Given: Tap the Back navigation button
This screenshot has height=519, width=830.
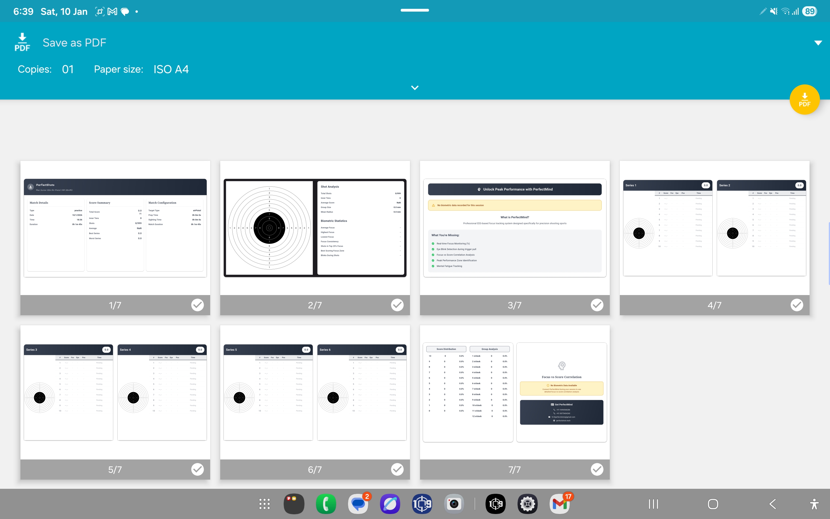Looking at the screenshot, I should pos(773,504).
